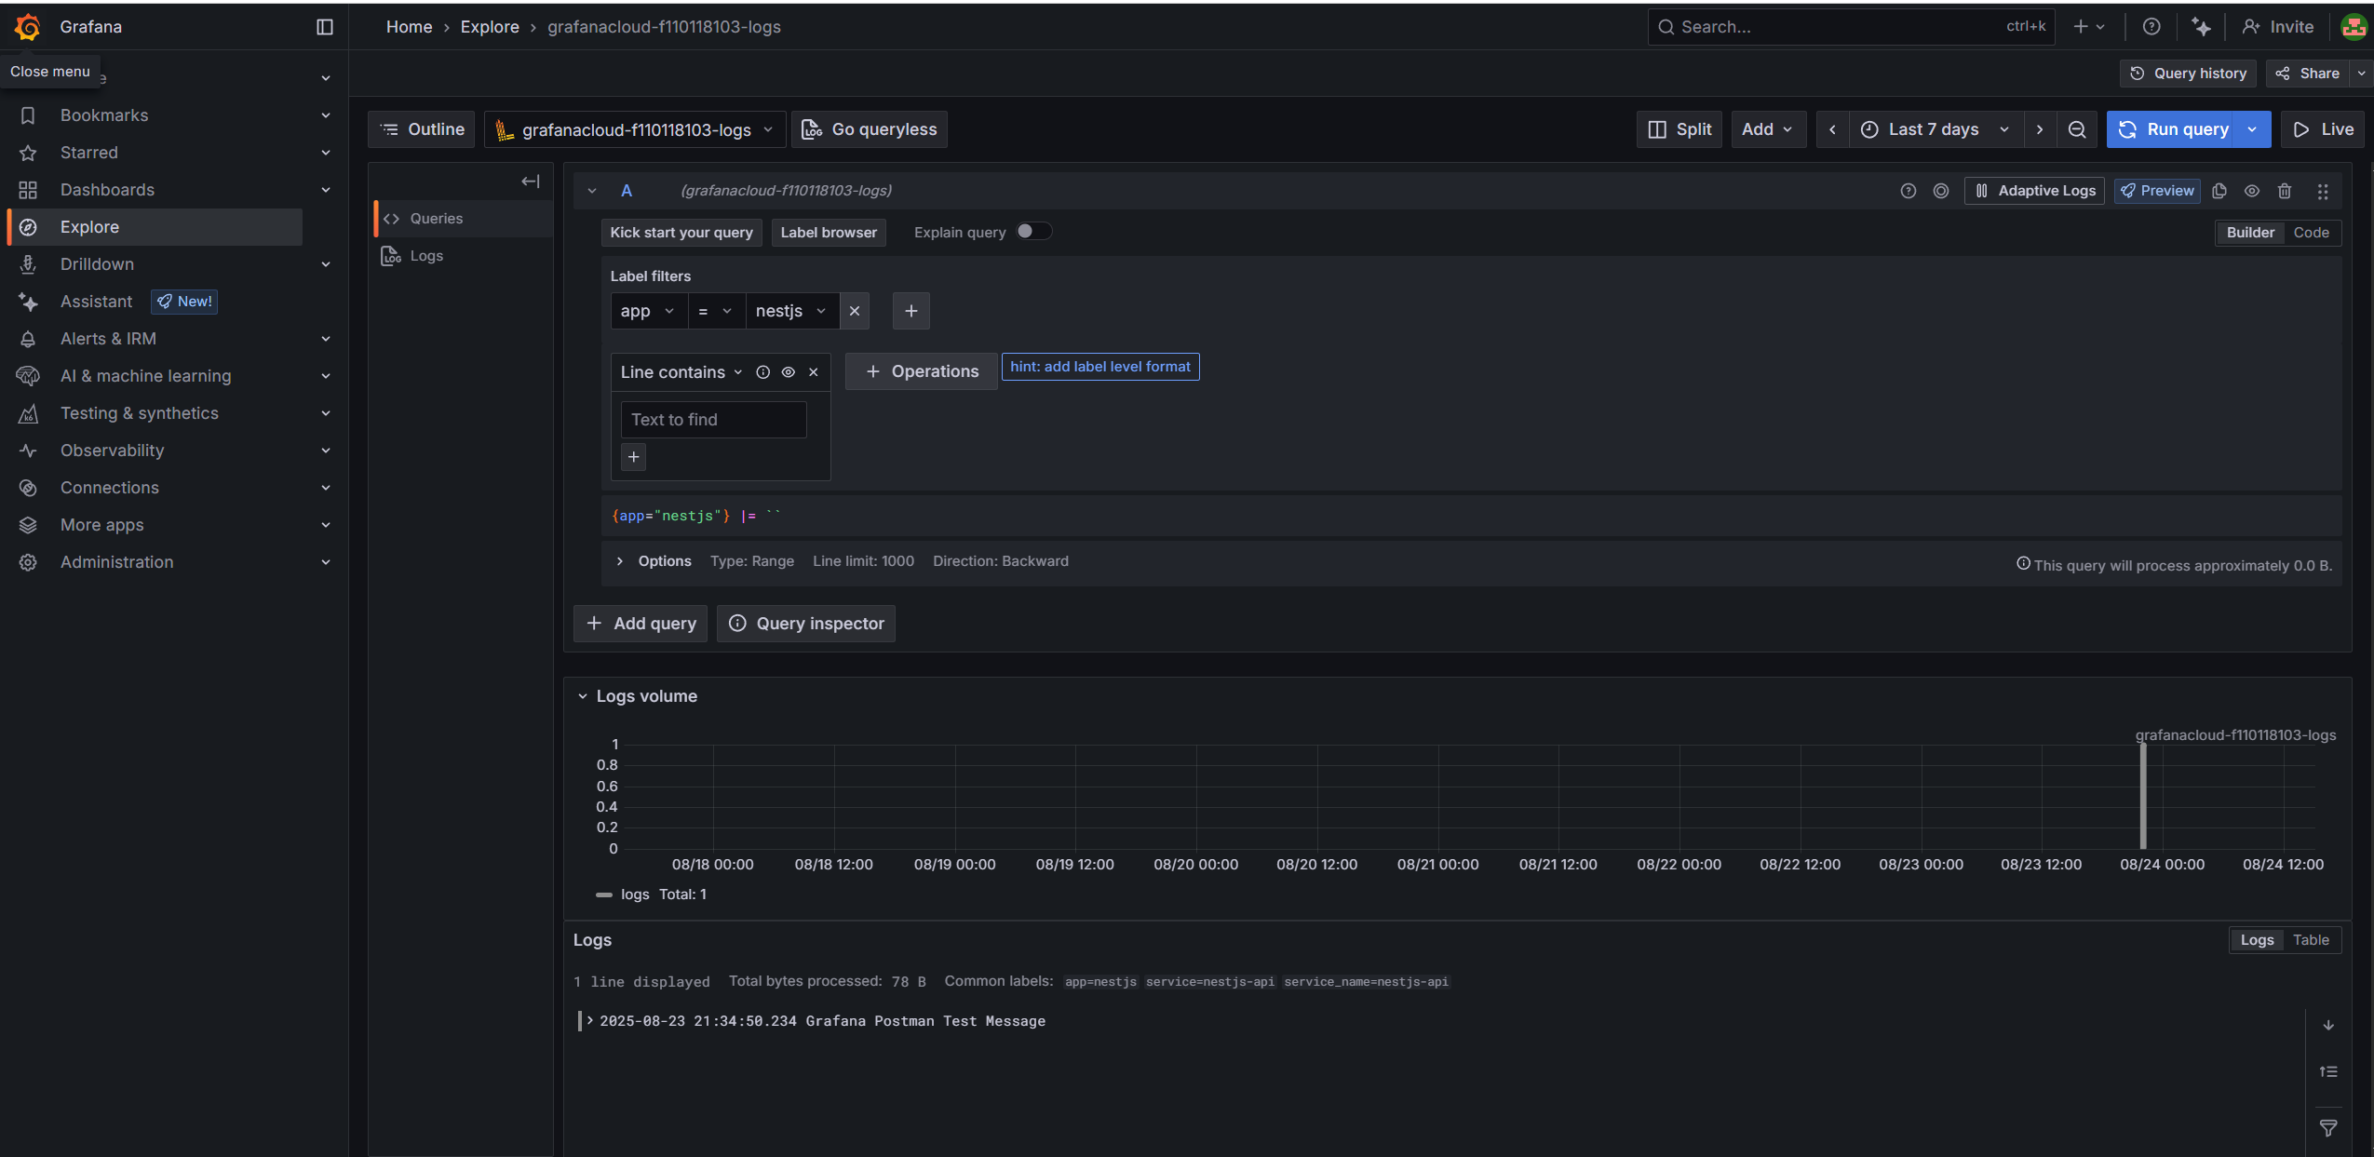Open the Grafana Assistant sparkle icon in the header

(x=2201, y=27)
